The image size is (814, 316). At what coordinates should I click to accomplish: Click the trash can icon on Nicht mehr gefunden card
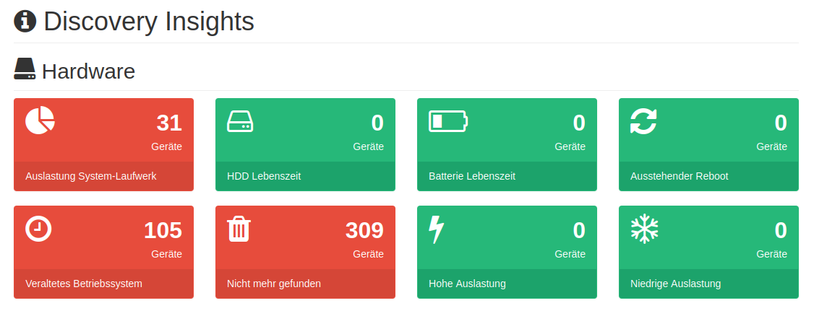coord(239,229)
